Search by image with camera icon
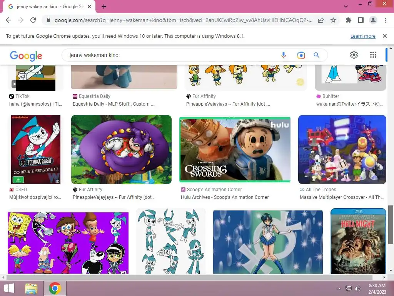The height and width of the screenshot is (296, 394). pyautogui.click(x=301, y=55)
